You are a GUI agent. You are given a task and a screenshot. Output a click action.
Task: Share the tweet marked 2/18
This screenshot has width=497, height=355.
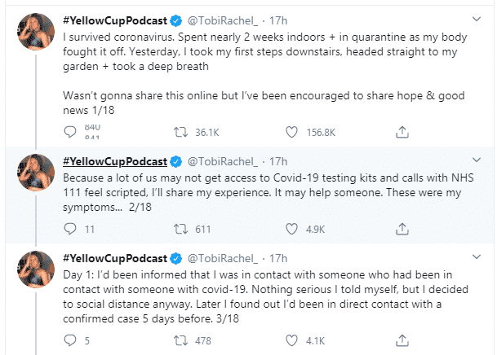coord(402,229)
